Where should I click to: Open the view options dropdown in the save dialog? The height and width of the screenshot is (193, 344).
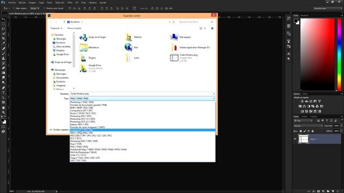(x=205, y=28)
